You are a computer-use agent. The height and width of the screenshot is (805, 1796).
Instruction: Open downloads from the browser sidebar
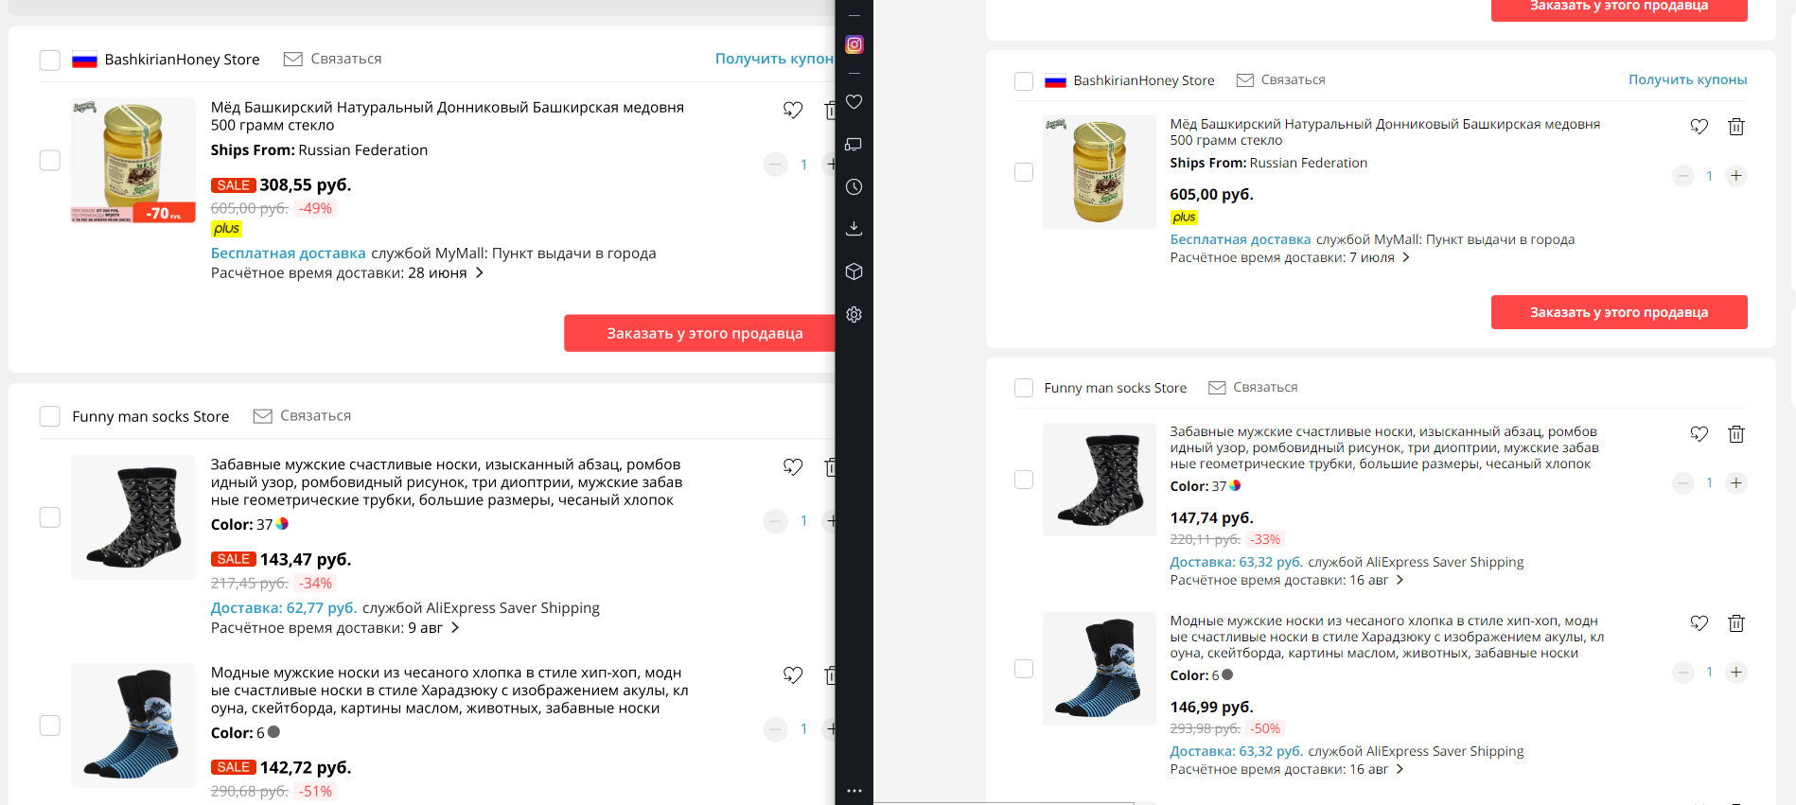click(x=854, y=228)
